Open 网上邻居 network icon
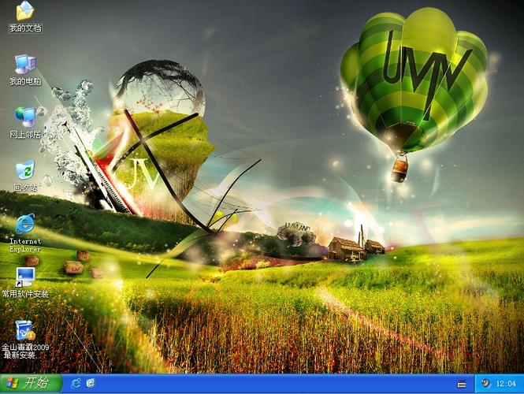Viewport: 524px width, 394px height. (x=24, y=117)
